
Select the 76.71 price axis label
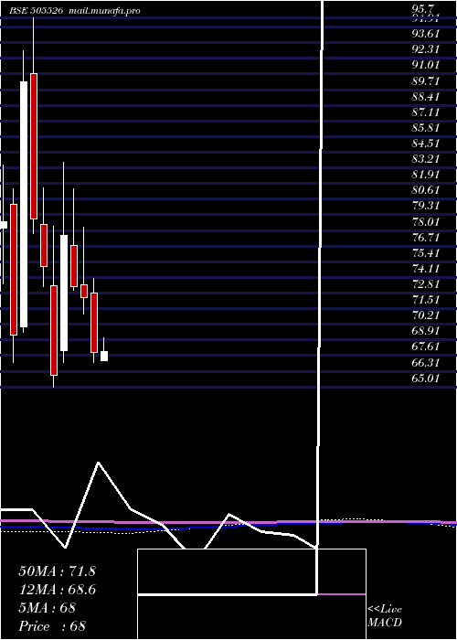[426, 237]
